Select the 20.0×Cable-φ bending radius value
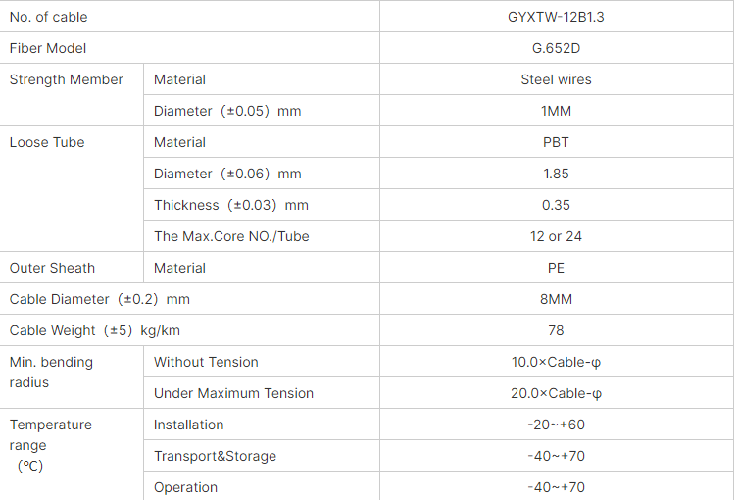This screenshot has width=738, height=500. point(556,393)
